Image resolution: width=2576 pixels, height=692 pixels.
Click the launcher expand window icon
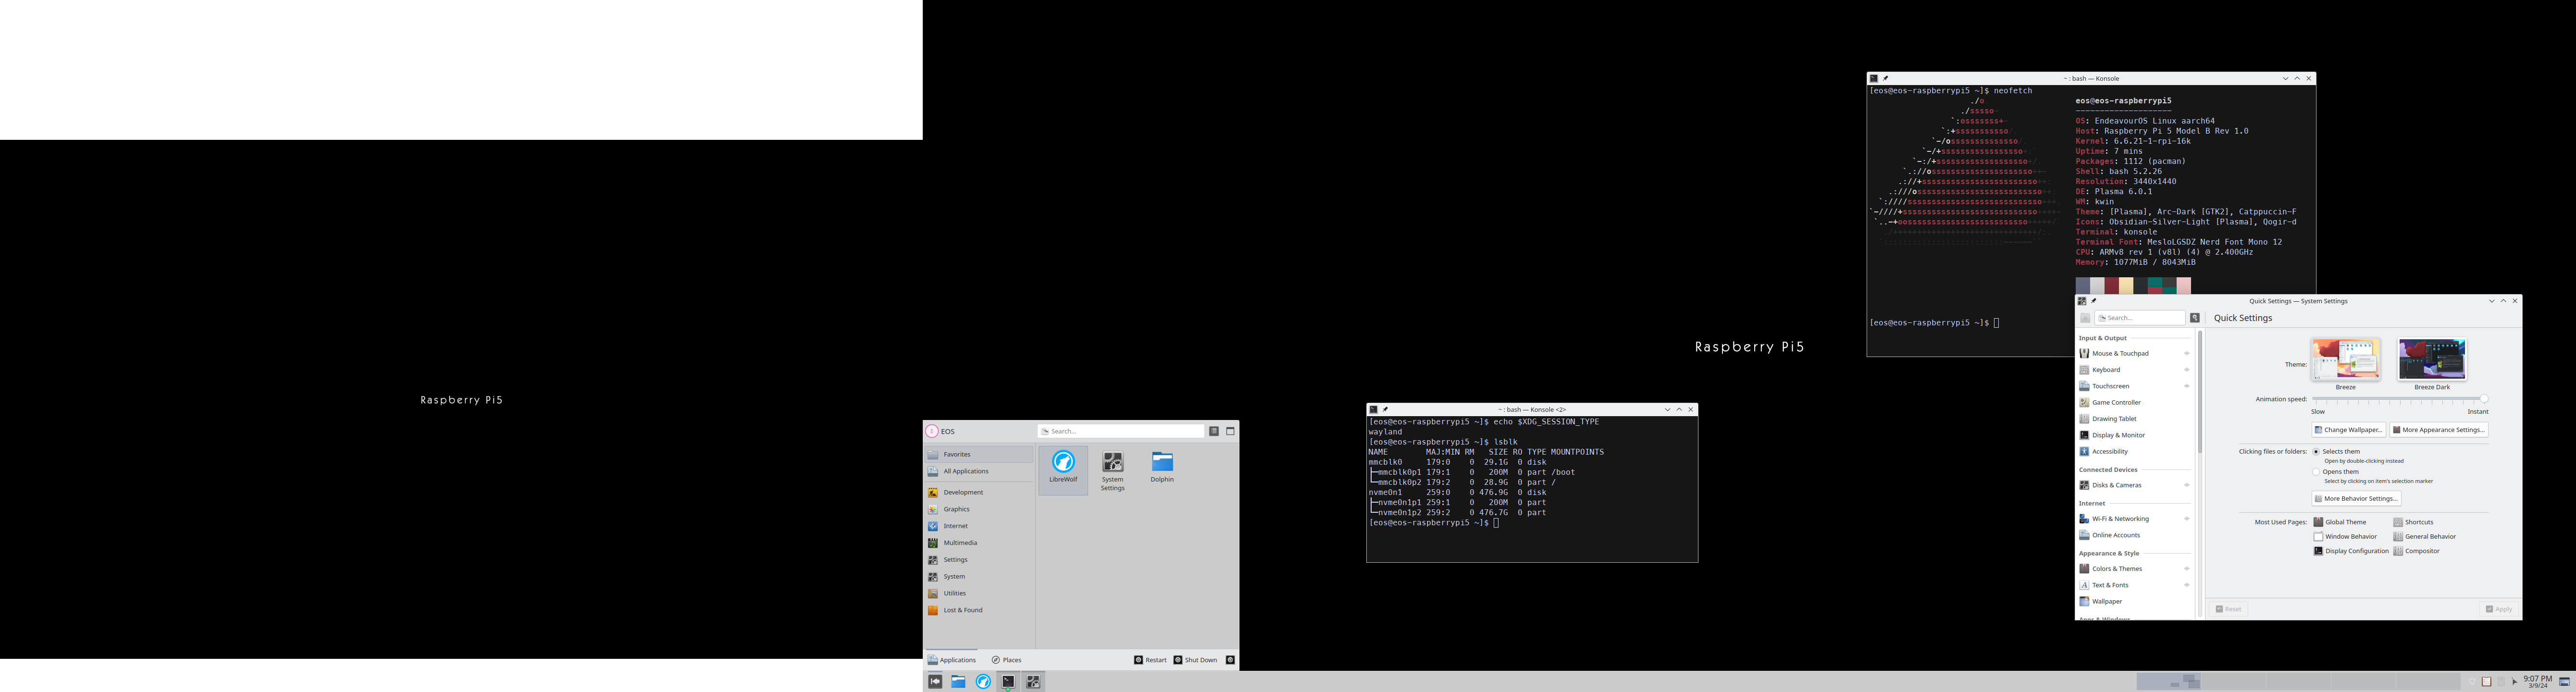point(1230,431)
